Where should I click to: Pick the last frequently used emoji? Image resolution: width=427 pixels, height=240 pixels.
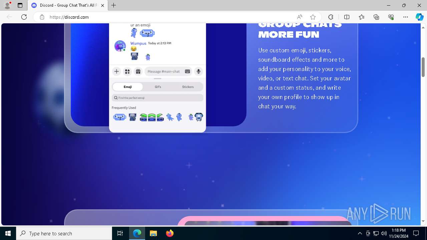click(199, 117)
